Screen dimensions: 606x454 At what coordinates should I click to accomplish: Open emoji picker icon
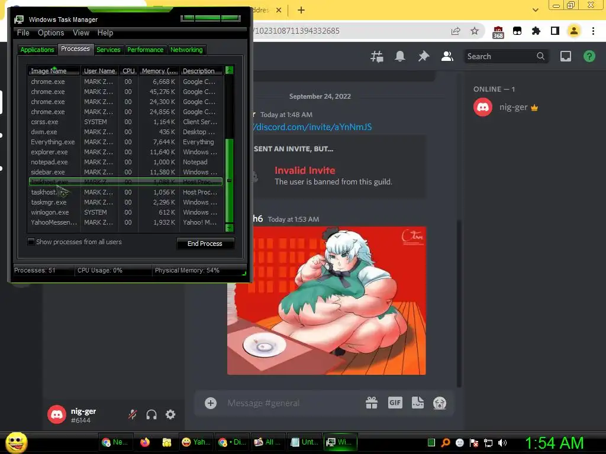coord(440,403)
